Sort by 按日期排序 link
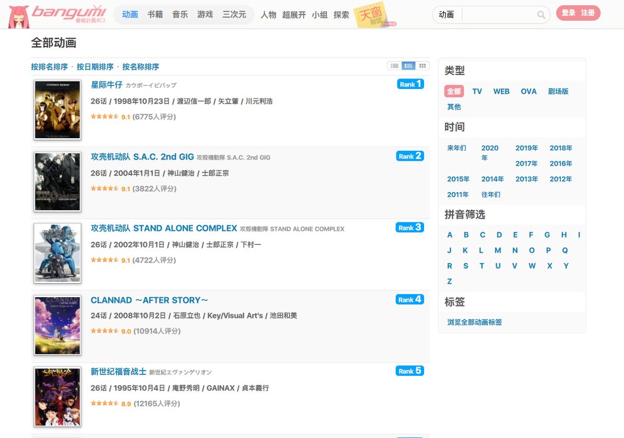The image size is (624, 438). (95, 67)
